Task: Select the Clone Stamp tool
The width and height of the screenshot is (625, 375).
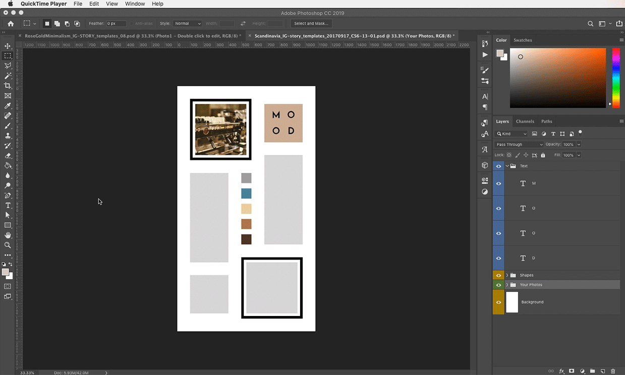Action: (x=8, y=136)
